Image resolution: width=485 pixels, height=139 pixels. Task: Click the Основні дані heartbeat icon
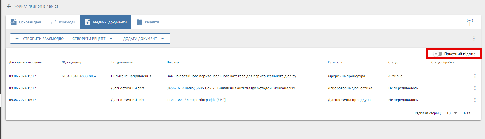tap(13, 22)
